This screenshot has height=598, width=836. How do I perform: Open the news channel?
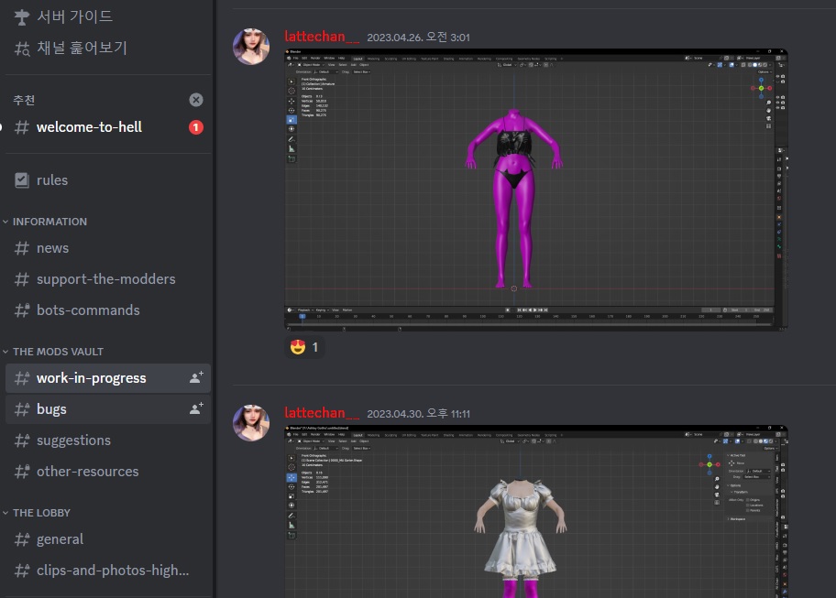52,248
